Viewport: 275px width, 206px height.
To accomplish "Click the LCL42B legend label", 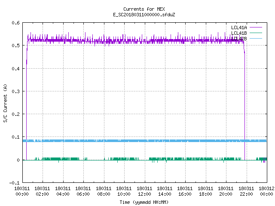I will point(239,39).
